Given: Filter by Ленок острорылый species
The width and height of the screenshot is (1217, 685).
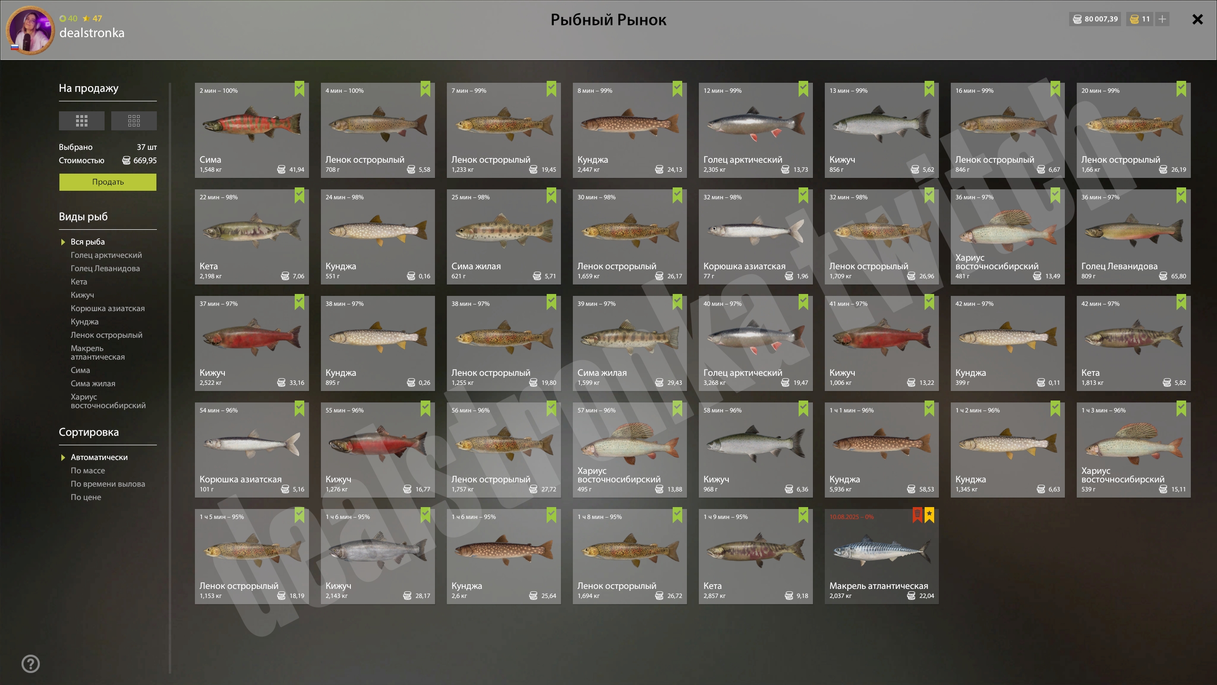Looking at the screenshot, I should pyautogui.click(x=106, y=335).
